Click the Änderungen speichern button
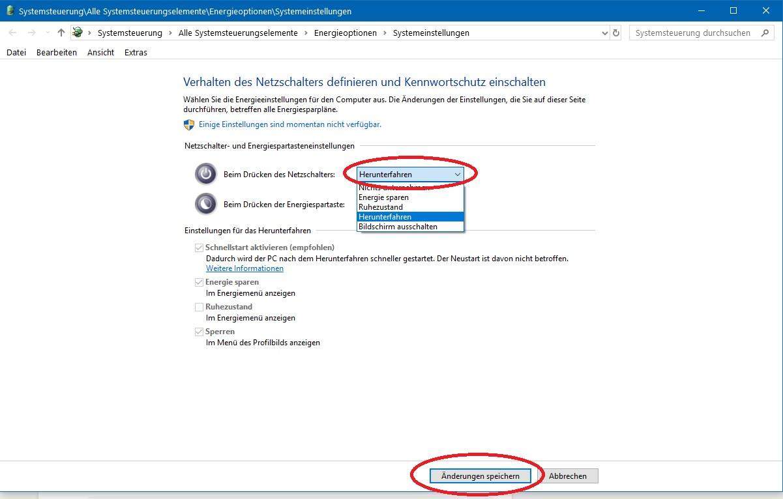 coord(480,476)
